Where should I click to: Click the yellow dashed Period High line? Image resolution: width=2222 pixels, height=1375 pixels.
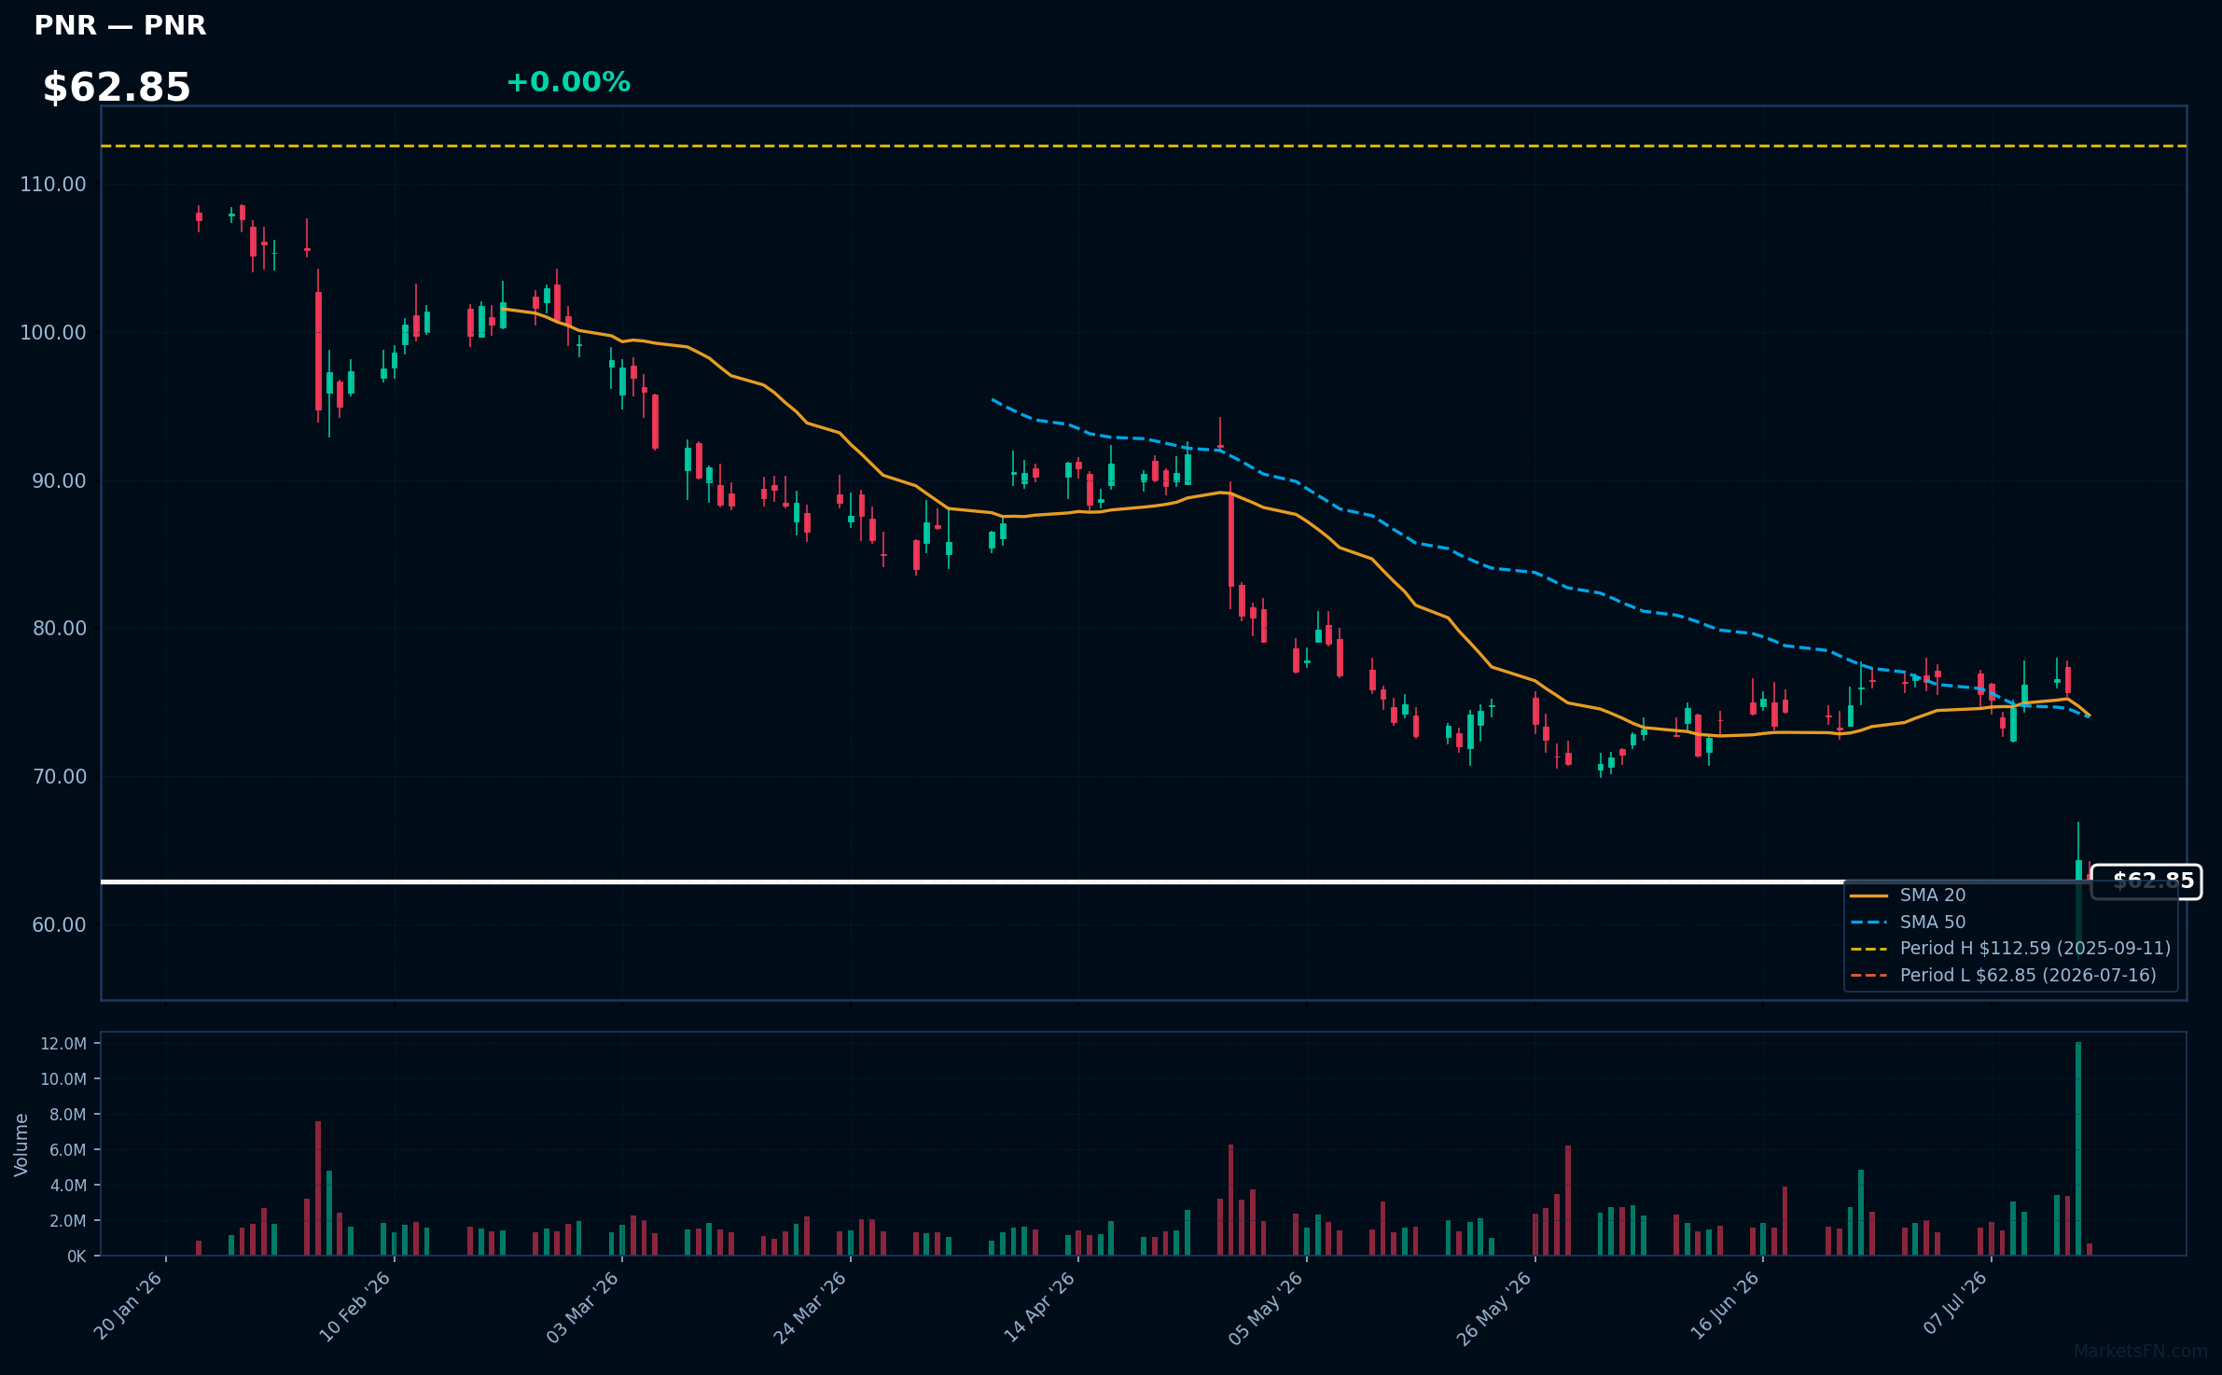(x=1144, y=146)
